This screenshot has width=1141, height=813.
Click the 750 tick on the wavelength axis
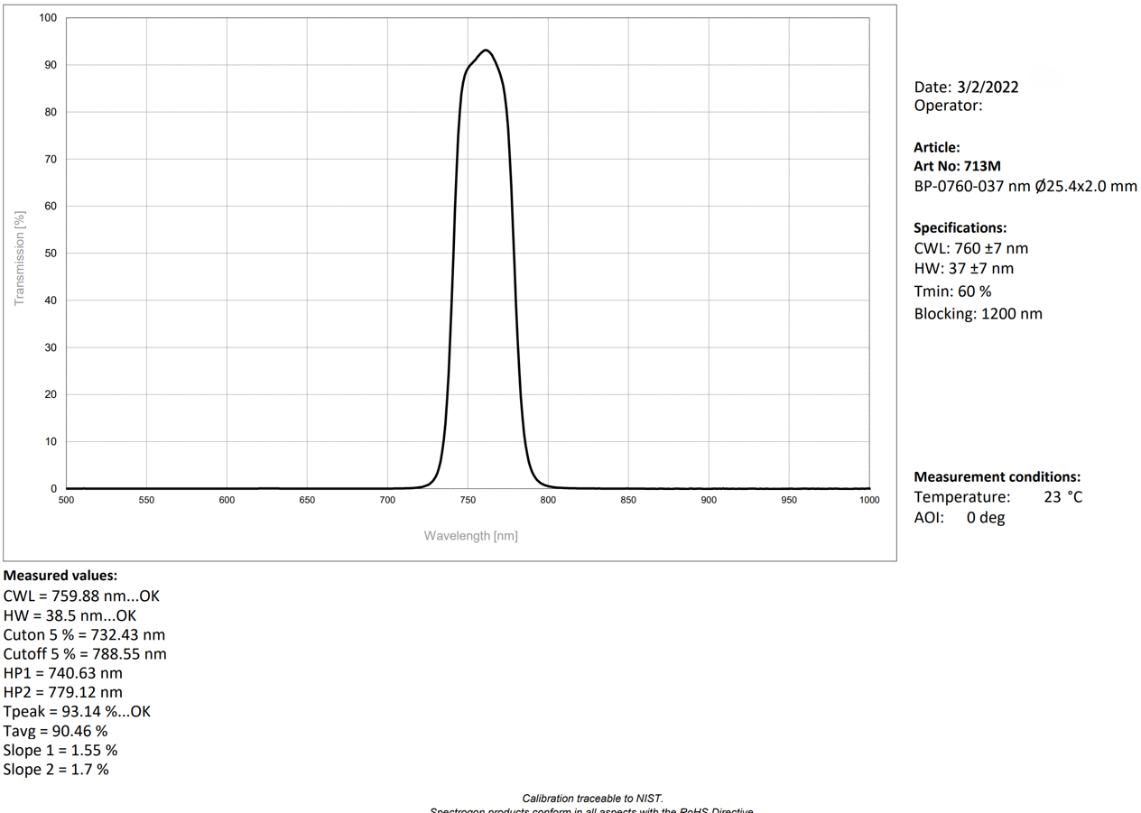pos(468,500)
